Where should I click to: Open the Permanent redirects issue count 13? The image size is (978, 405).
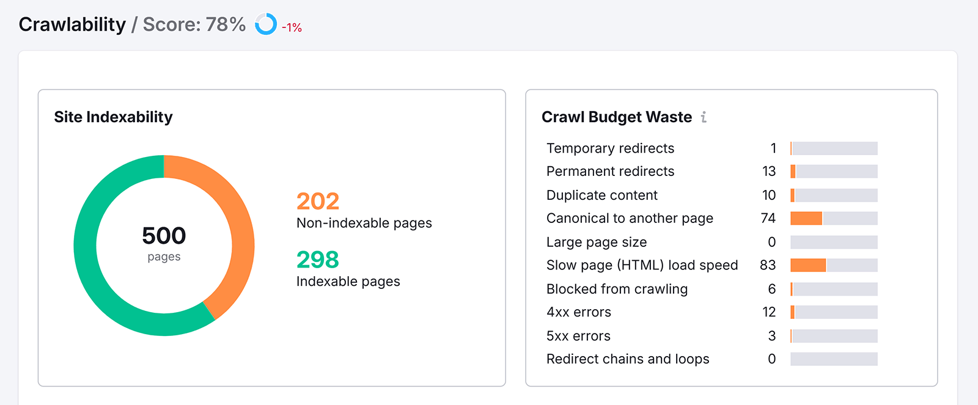[x=768, y=172]
